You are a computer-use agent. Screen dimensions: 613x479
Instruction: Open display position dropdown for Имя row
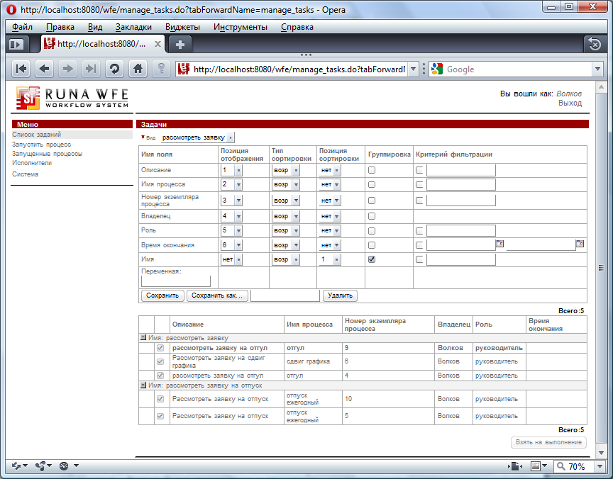coord(231,259)
